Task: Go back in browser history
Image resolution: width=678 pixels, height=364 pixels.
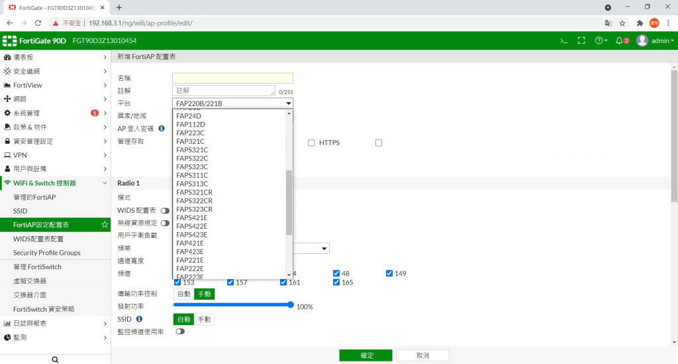Action: (9, 23)
